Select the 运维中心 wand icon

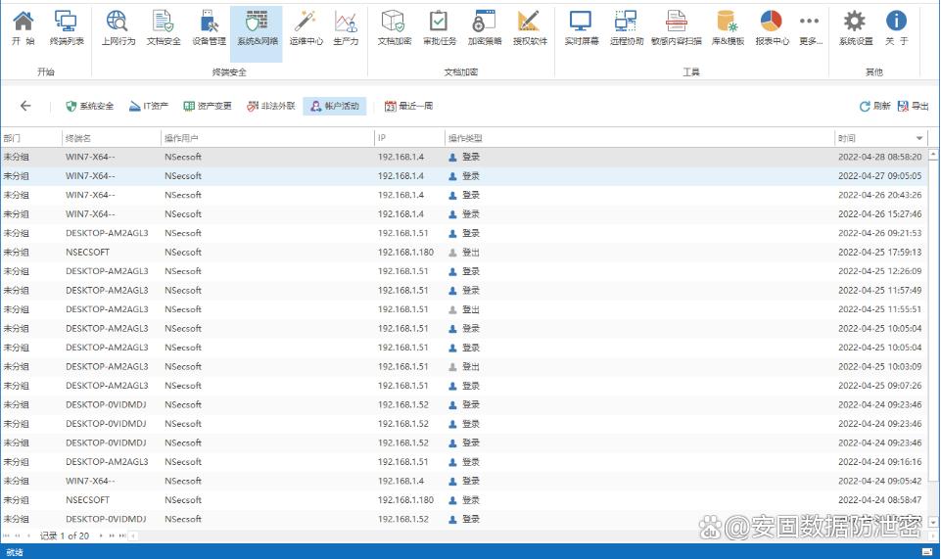click(306, 27)
